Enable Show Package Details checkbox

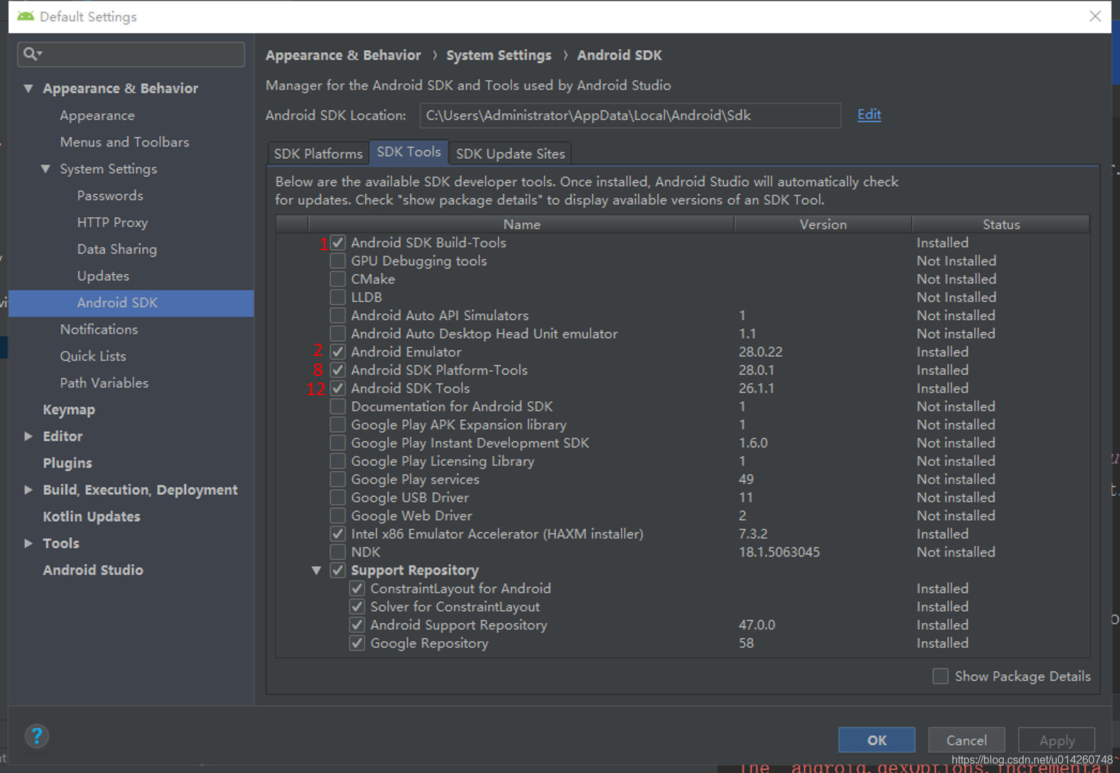click(x=940, y=676)
